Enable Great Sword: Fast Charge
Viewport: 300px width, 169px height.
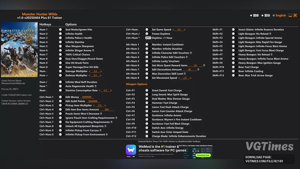click(147, 90)
